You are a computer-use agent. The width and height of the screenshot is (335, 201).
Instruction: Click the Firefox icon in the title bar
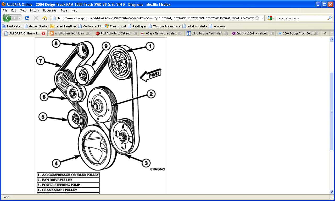[4, 4]
